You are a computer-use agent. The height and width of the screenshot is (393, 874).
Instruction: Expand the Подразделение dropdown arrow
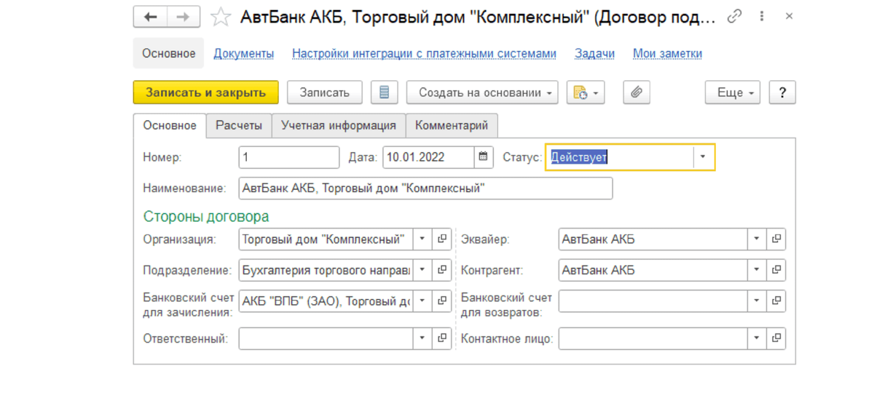422,270
